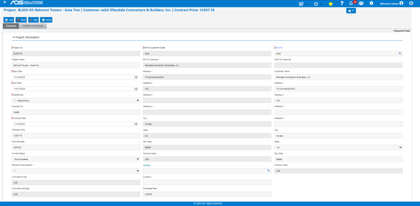Image resolution: width=420 pixels, height=206 pixels.
Task: Open the share shortcuts dropdown
Action: 302,3
